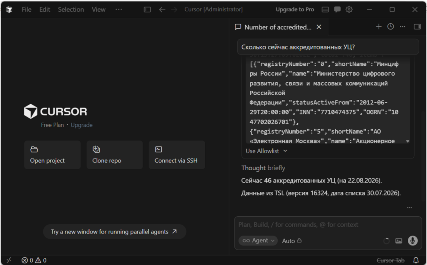Click the line 'Данные из TSL (версия 16324'
Screen dimensions: 427x265
coord(321,193)
